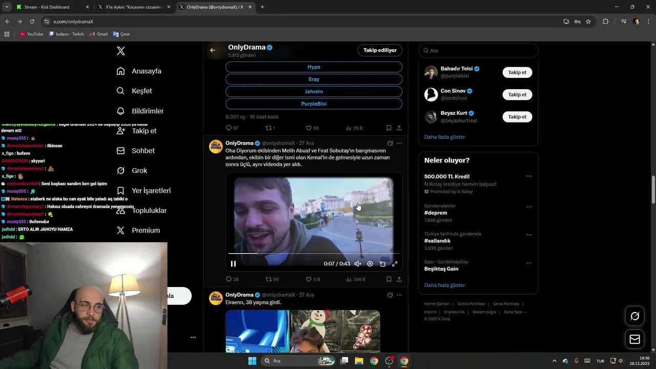Open the X logo home icon

[x=121, y=51]
